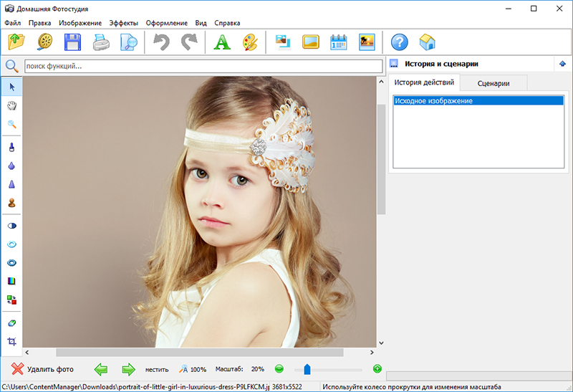
Task: Click in the поиск функций search field
Action: tap(203, 66)
